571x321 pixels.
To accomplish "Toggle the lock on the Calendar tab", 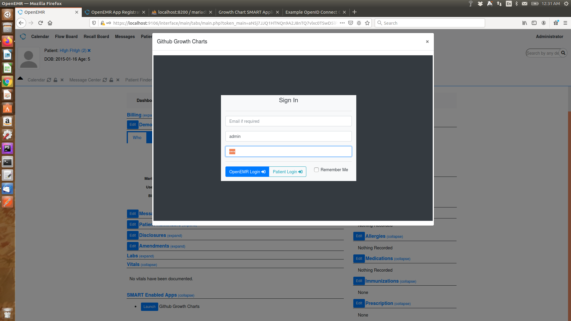I will [x=55, y=80].
